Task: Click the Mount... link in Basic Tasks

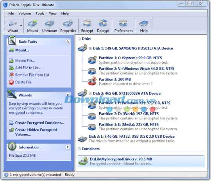Action: (22, 50)
